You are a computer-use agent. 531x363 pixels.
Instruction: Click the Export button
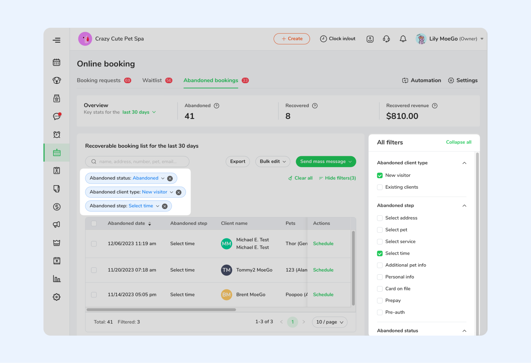[238, 162]
